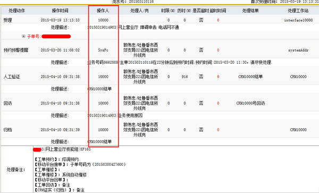The image size is (319, 193).
Task: Click handler 郭伟忠 in the 预约预警提醒 row
Action: [x=140, y=50]
